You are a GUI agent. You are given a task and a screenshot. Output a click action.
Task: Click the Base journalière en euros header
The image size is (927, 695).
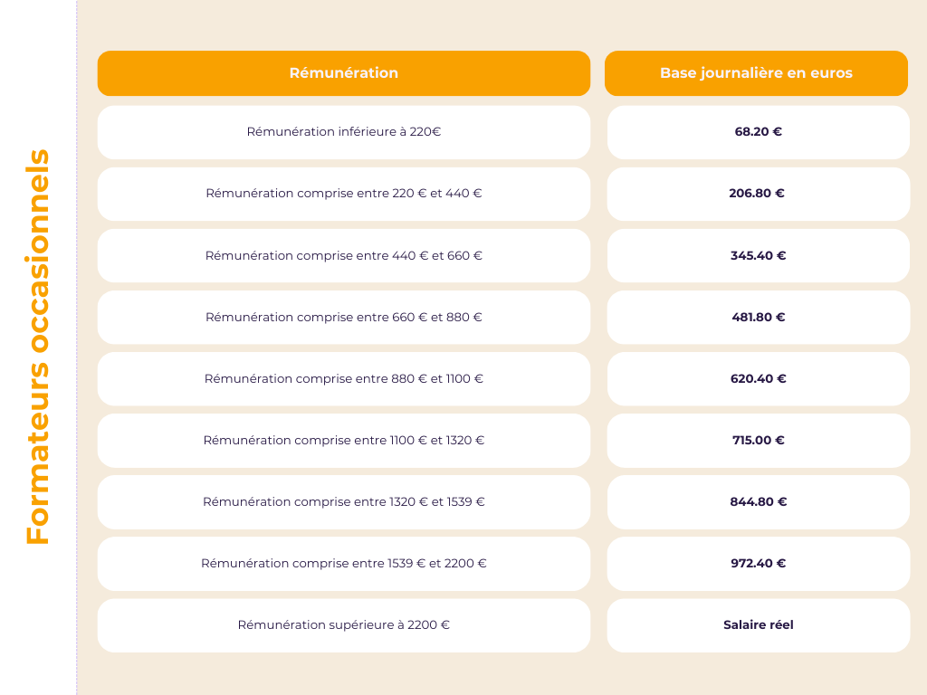click(756, 73)
